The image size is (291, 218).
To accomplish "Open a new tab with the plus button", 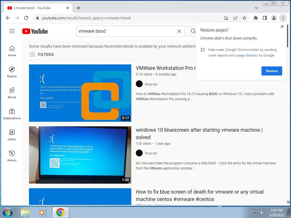I will 78,8.
